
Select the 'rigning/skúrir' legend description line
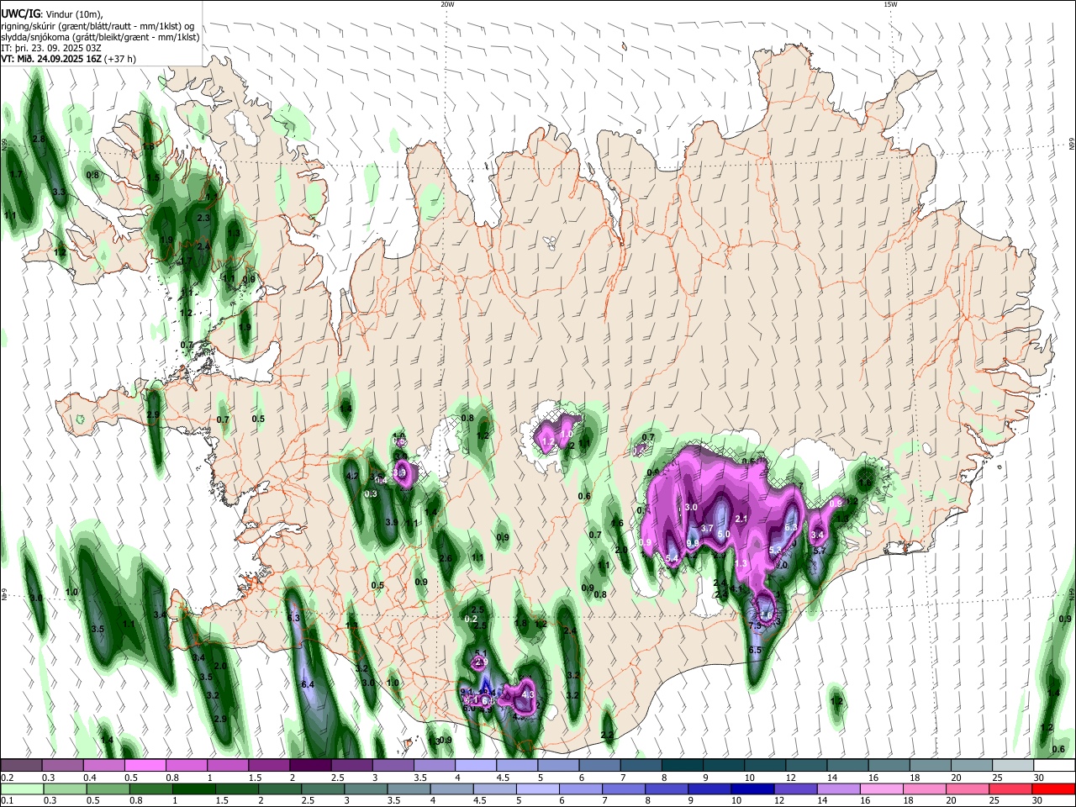coord(98,26)
